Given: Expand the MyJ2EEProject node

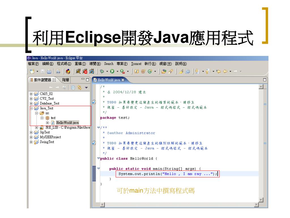Looking at the screenshot, I should [x=31, y=137].
